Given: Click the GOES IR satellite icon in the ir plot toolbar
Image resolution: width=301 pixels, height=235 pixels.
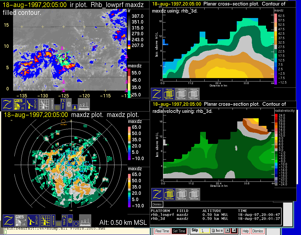Looking at the screenshot, I should point(20,104).
